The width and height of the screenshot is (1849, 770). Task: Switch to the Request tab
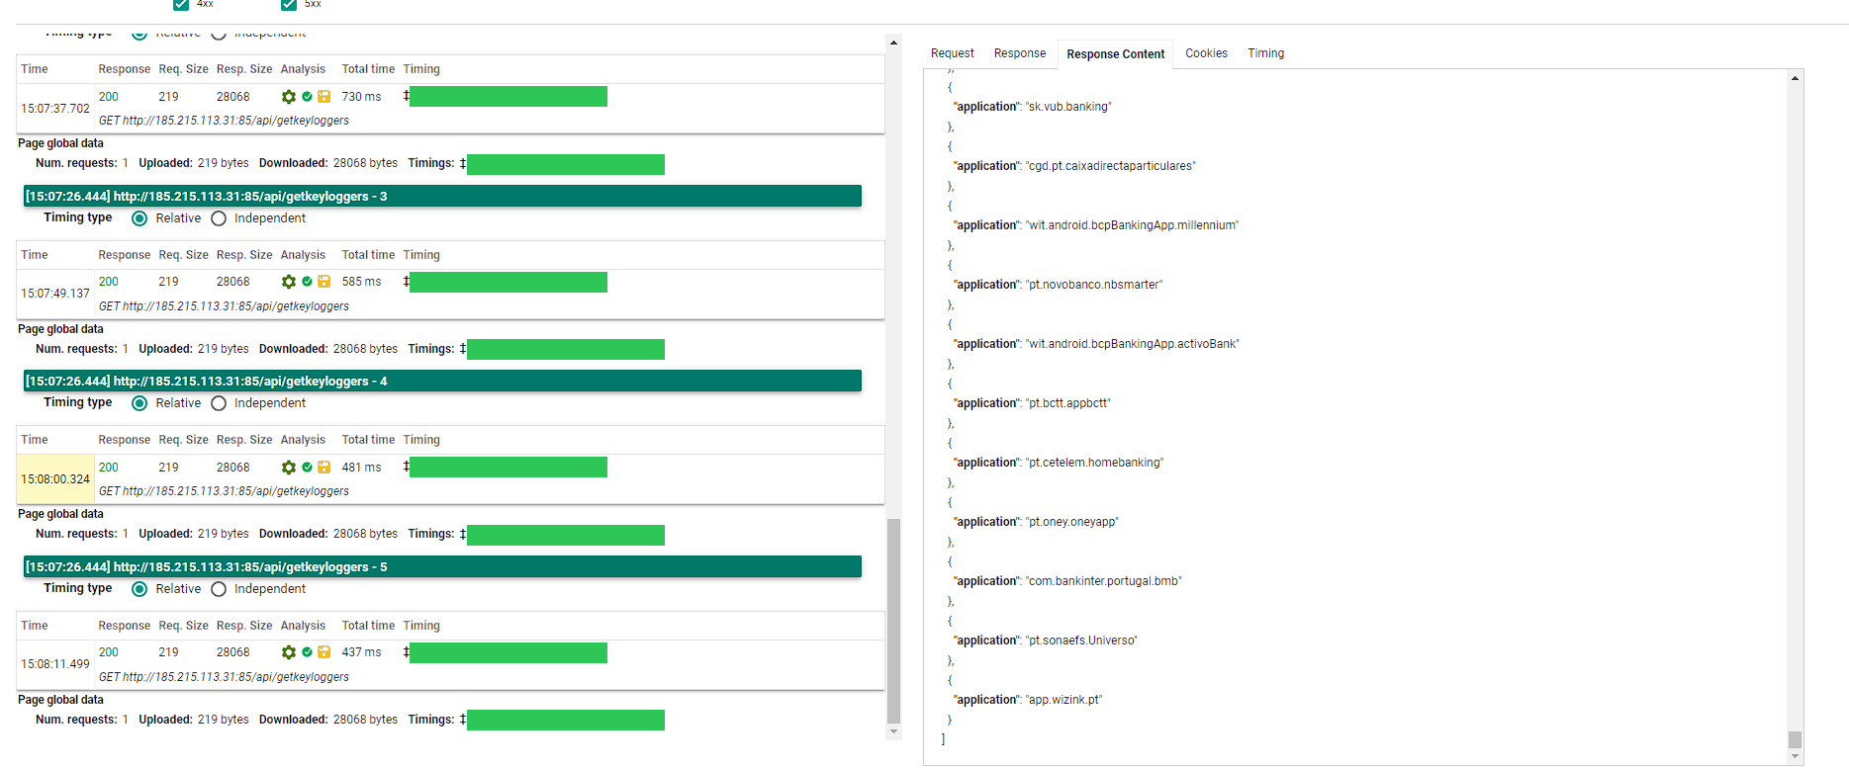[x=952, y=53]
